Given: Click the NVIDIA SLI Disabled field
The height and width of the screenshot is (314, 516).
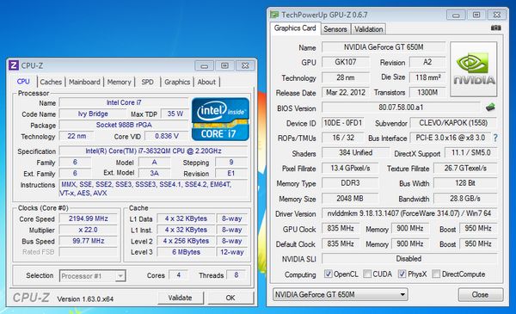Looking at the screenshot, I should [409, 259].
